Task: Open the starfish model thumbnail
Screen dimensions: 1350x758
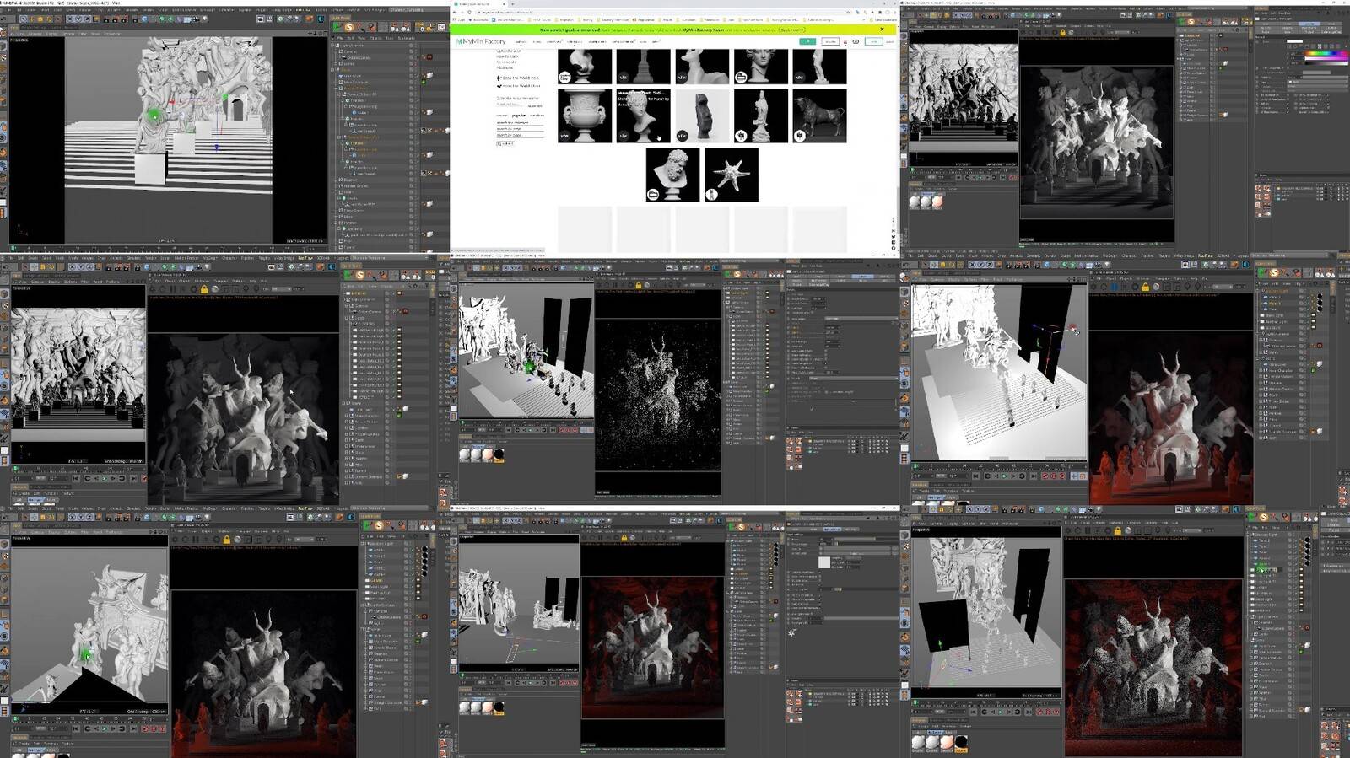Action: (732, 175)
